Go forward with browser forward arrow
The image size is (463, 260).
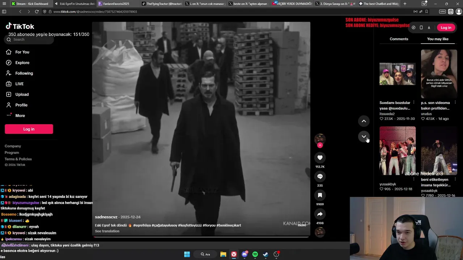pos(28,12)
